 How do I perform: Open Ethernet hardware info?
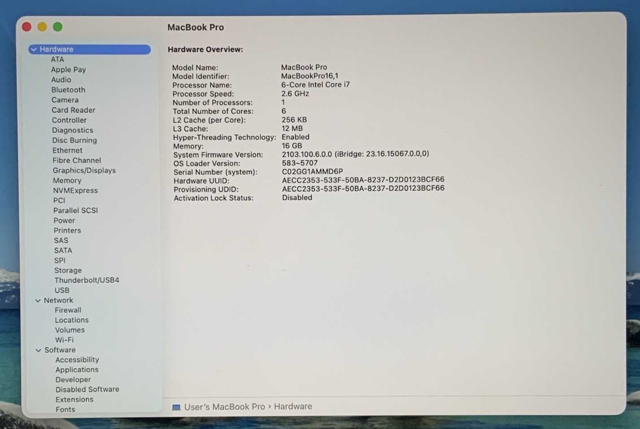(x=67, y=150)
